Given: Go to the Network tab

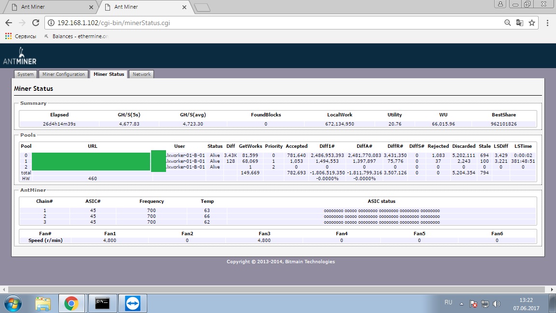Looking at the screenshot, I should click(141, 74).
